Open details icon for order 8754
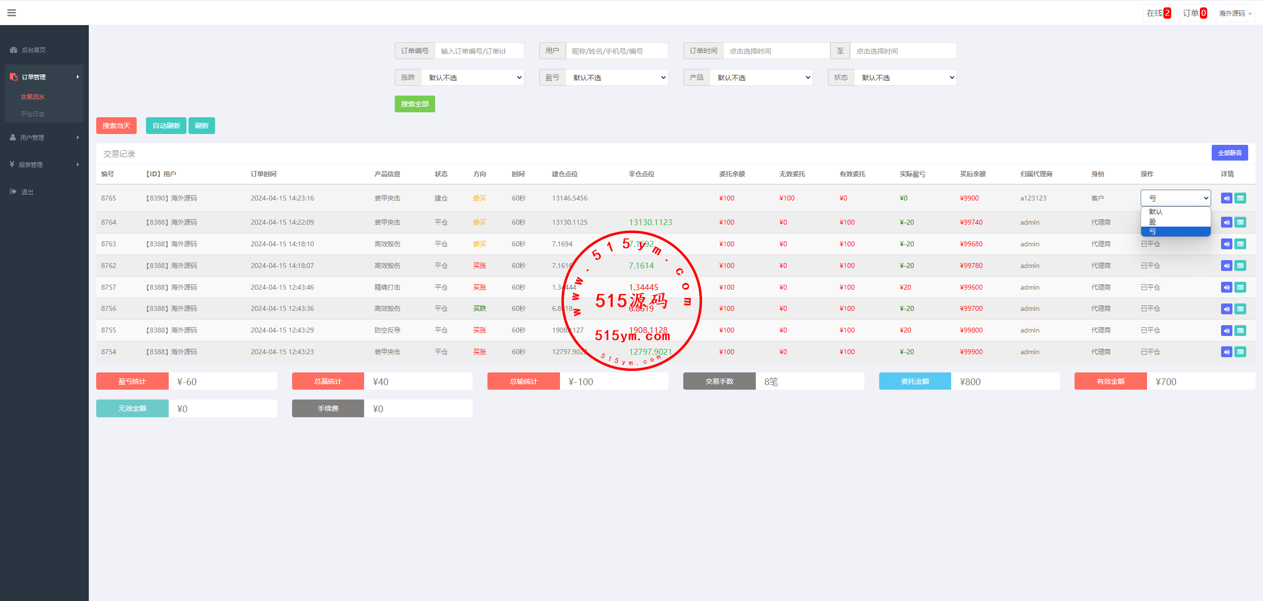This screenshot has height=601, width=1263. 1240,352
